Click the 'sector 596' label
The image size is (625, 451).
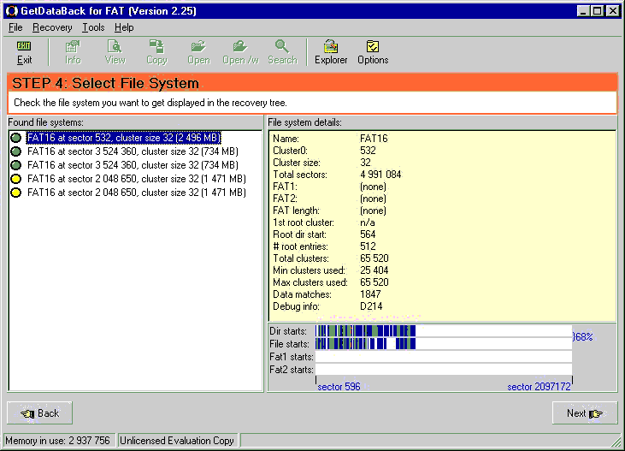tap(339, 386)
